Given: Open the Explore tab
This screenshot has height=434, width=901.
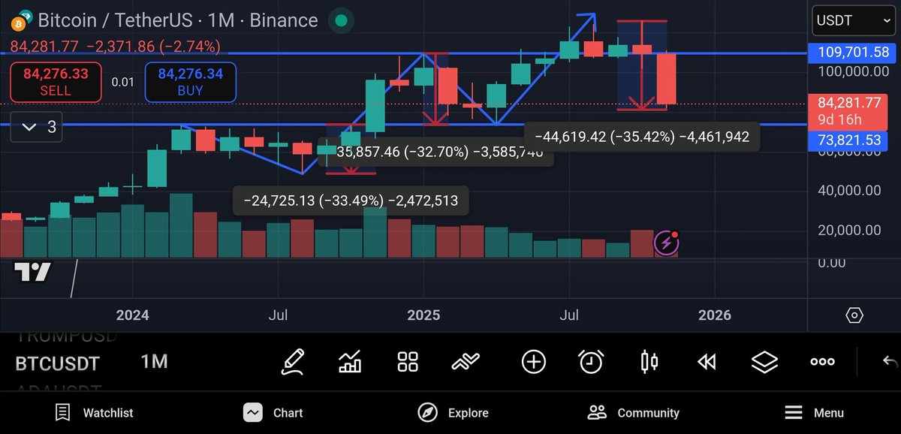Looking at the screenshot, I should [x=454, y=412].
